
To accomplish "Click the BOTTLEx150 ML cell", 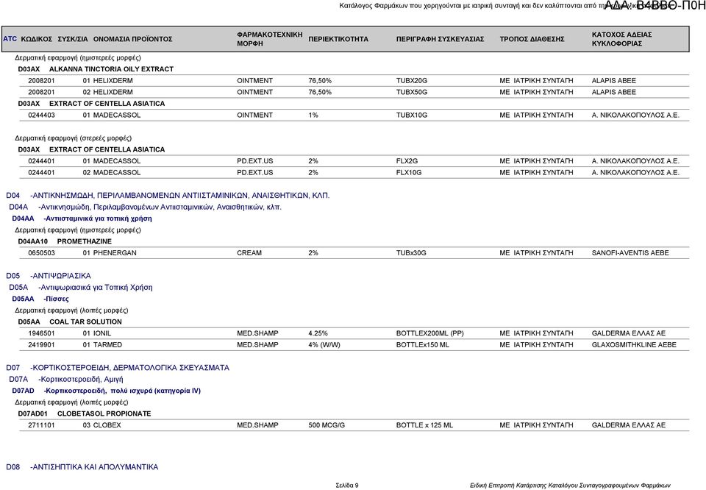I will (422, 344).
